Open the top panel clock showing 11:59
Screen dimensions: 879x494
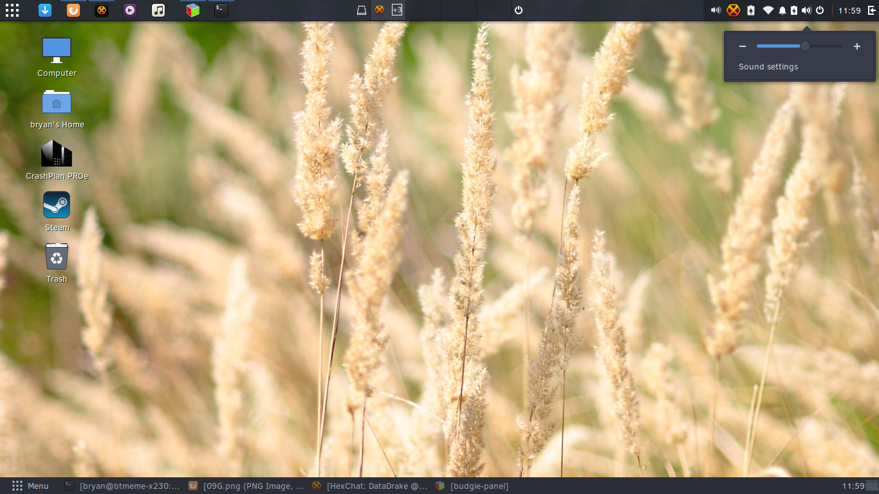850,10
